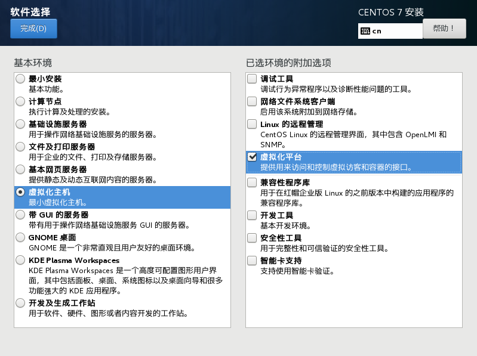Click description 提供用来访问和控制虚拟访客和容器的接口。
The height and width of the screenshot is (356, 477).
[x=336, y=168]
